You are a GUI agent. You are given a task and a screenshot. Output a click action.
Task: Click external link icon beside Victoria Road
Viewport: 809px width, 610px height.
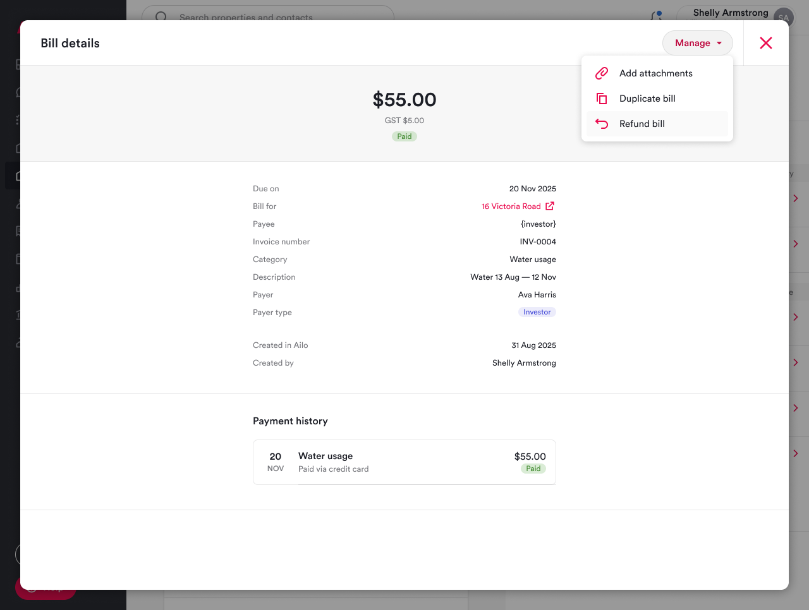pos(550,206)
